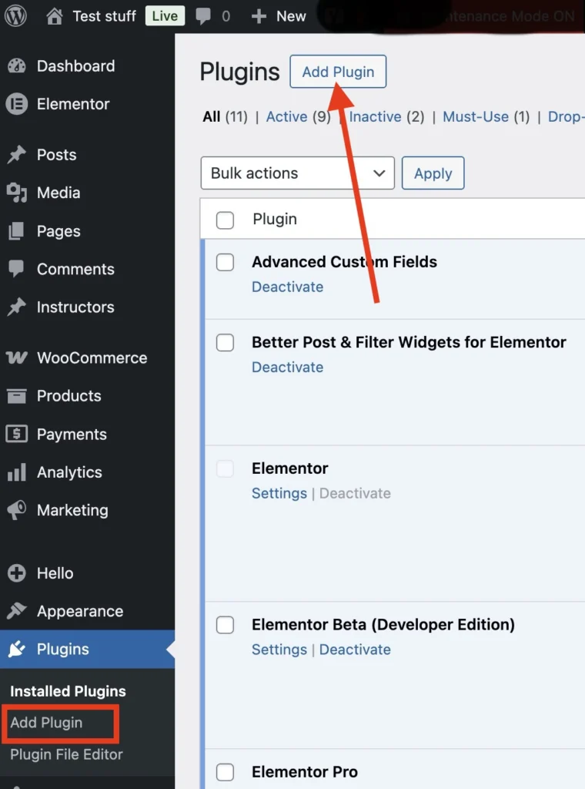Click the Media library icon
This screenshot has height=789, width=585.
coord(16,193)
